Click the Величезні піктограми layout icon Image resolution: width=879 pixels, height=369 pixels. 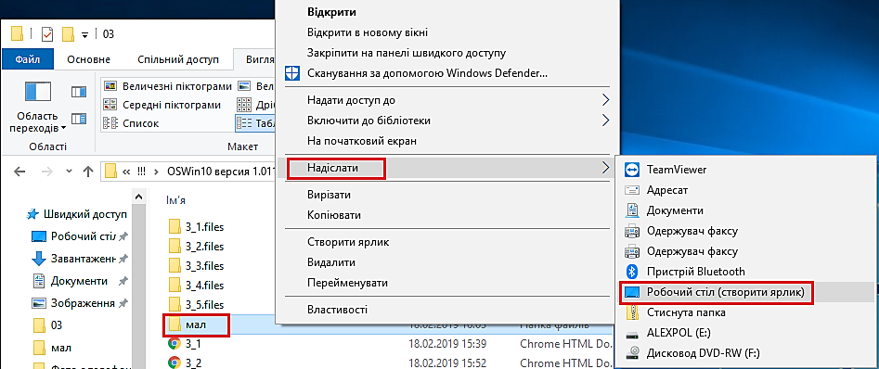(x=111, y=86)
